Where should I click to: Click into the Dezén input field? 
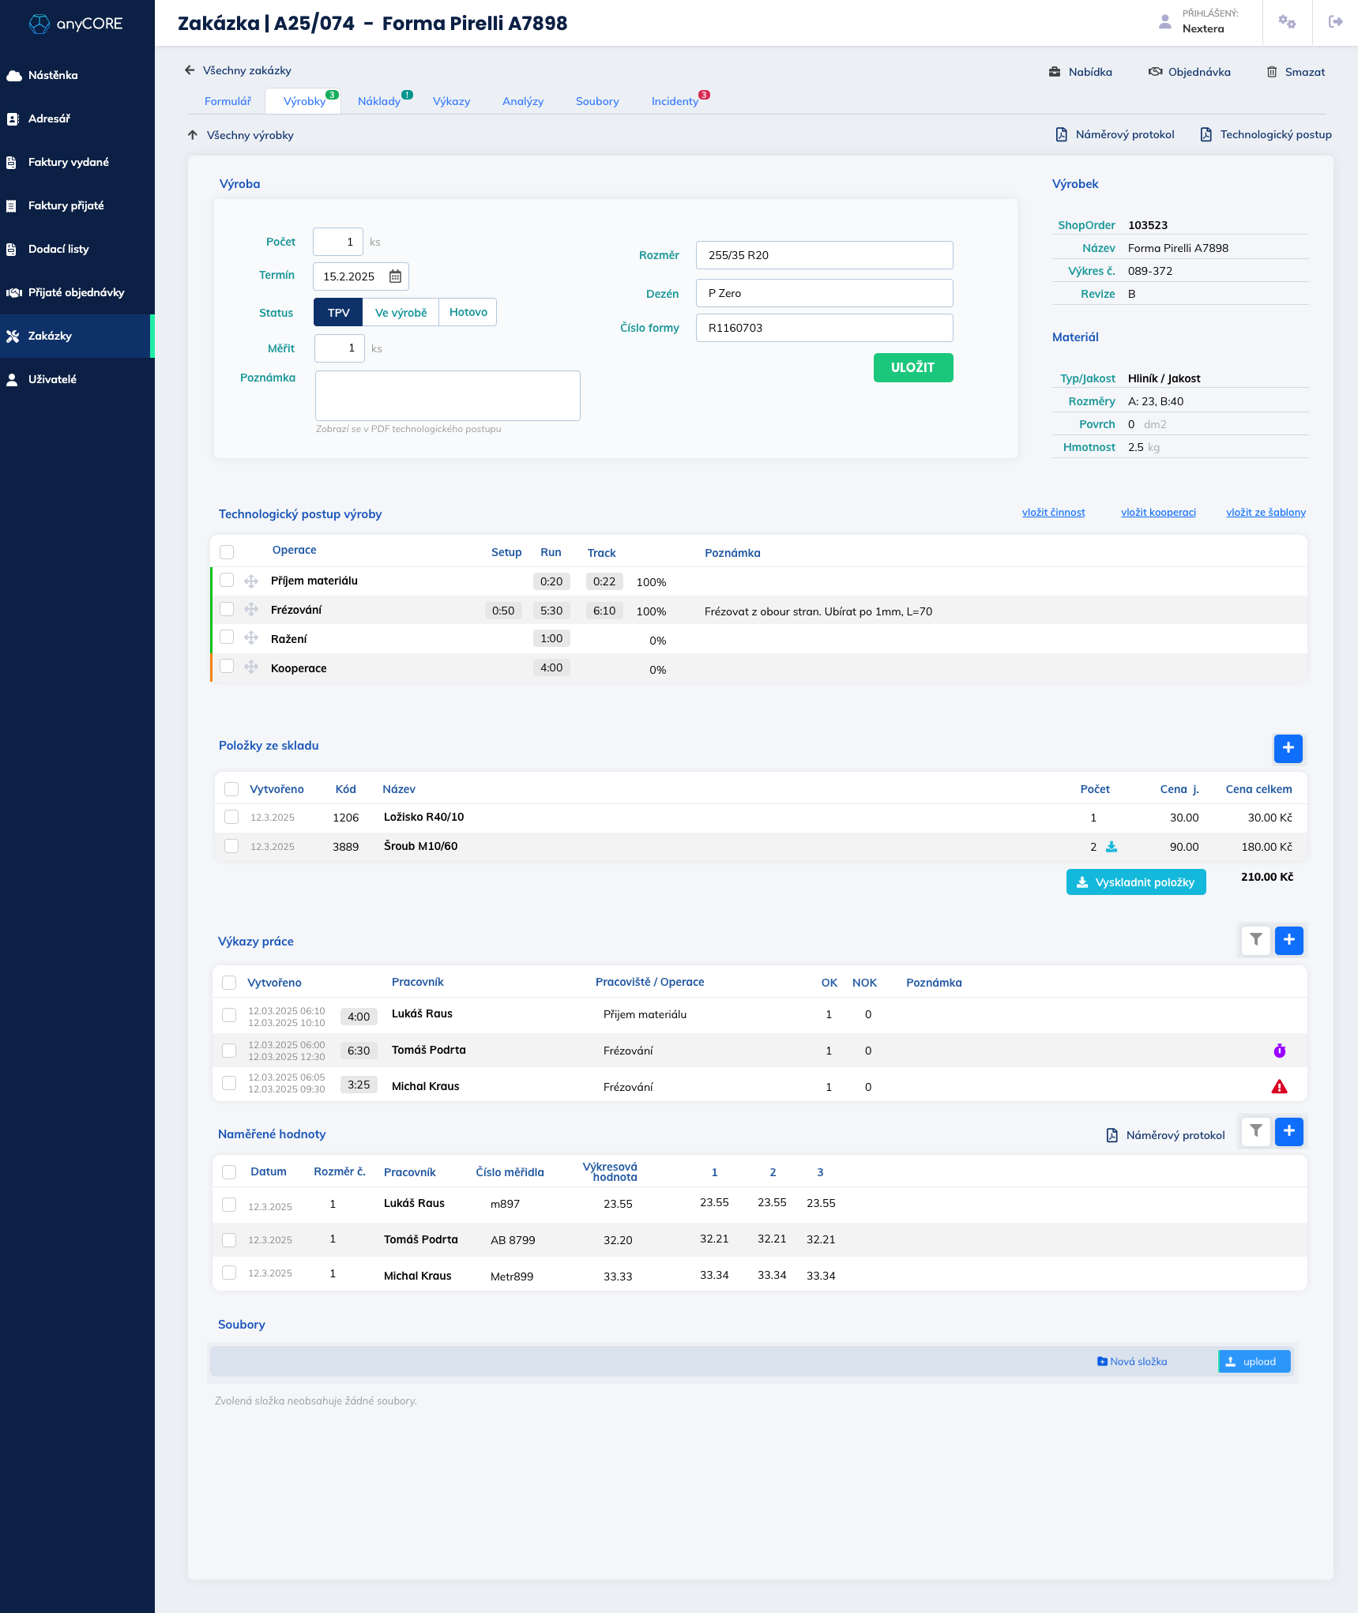(x=824, y=293)
